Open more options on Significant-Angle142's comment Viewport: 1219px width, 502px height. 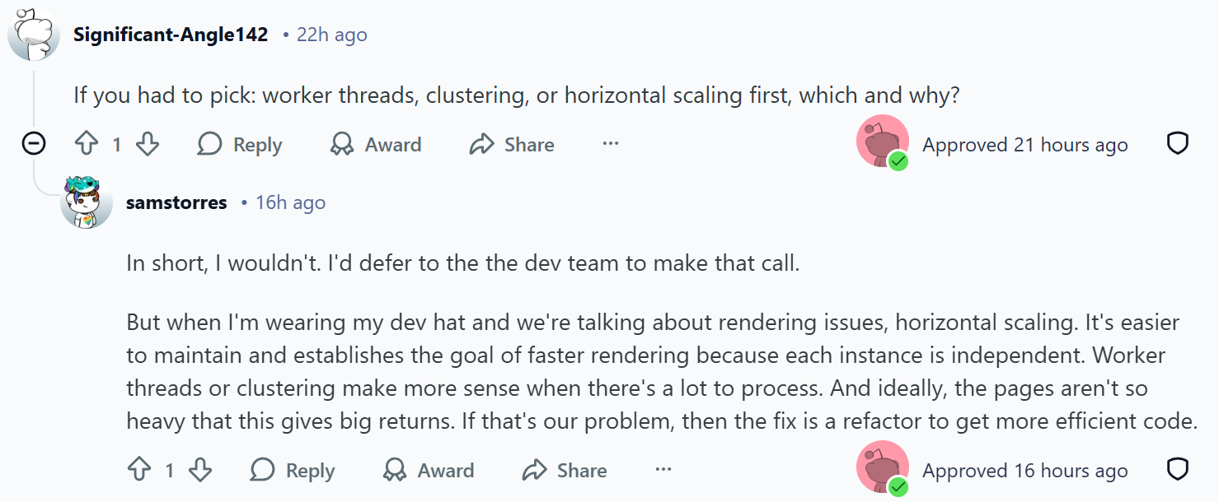point(610,144)
